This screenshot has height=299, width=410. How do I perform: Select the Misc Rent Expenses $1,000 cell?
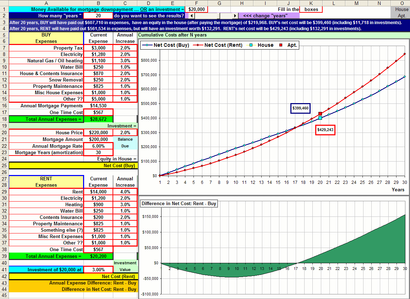(98, 236)
